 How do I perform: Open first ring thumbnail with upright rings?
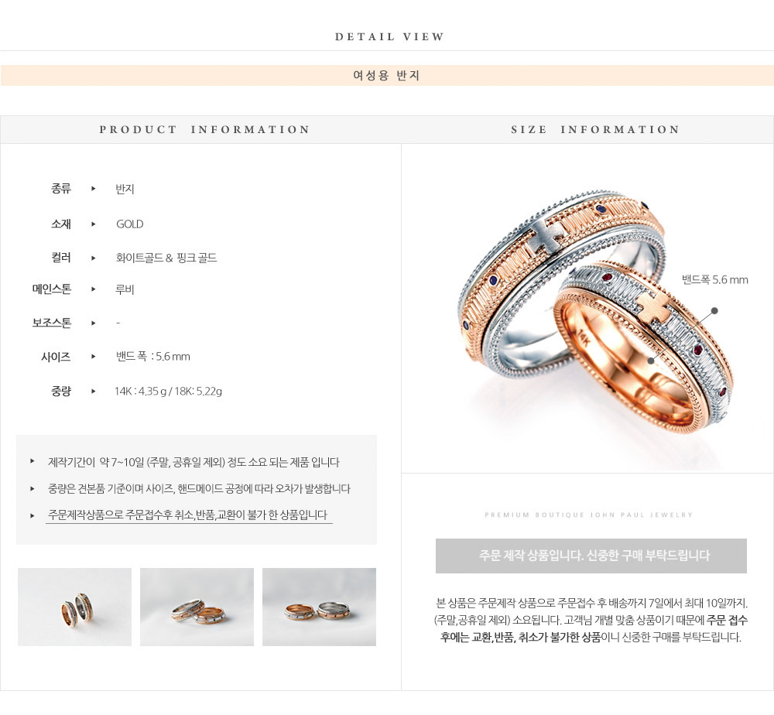pyautogui.click(x=74, y=607)
